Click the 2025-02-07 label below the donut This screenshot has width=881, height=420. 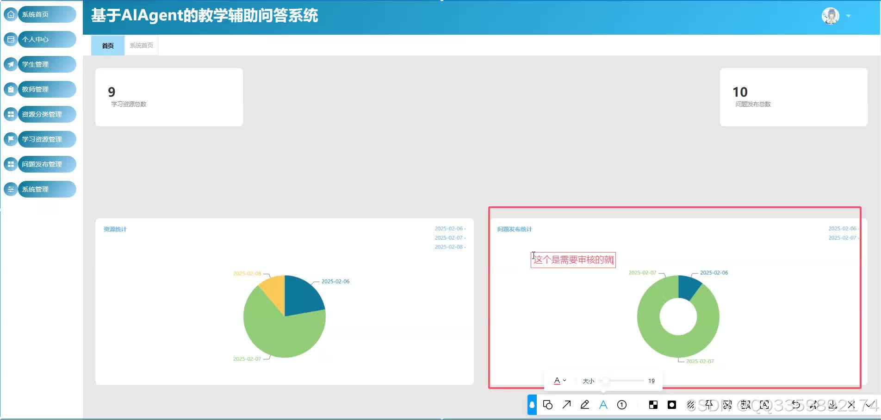click(700, 361)
